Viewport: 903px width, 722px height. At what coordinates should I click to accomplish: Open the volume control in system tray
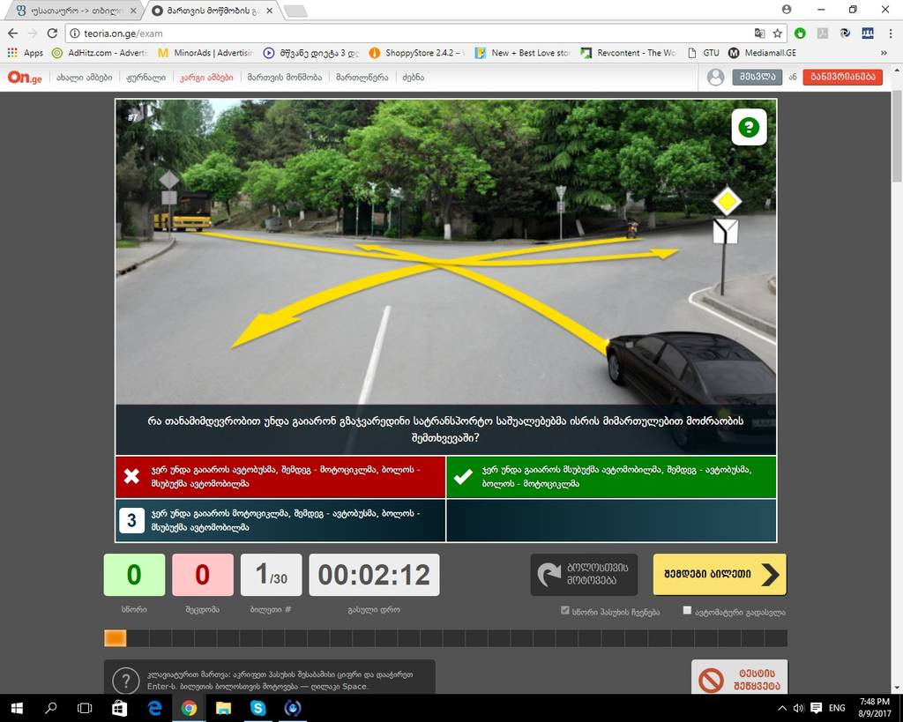798,708
